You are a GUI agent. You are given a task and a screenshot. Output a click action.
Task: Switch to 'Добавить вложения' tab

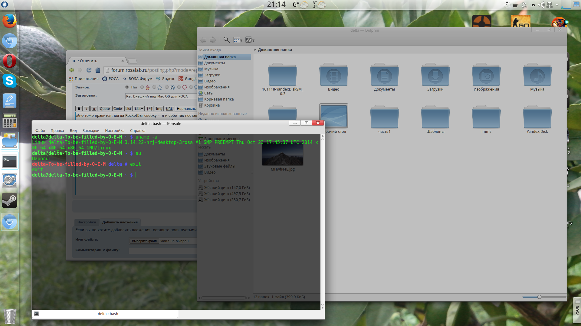tap(120, 222)
